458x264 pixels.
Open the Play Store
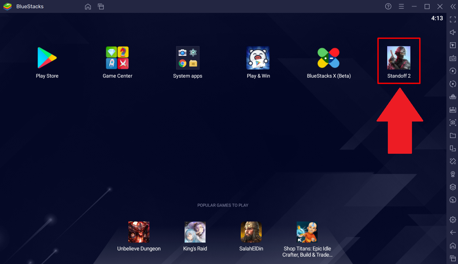click(x=47, y=58)
